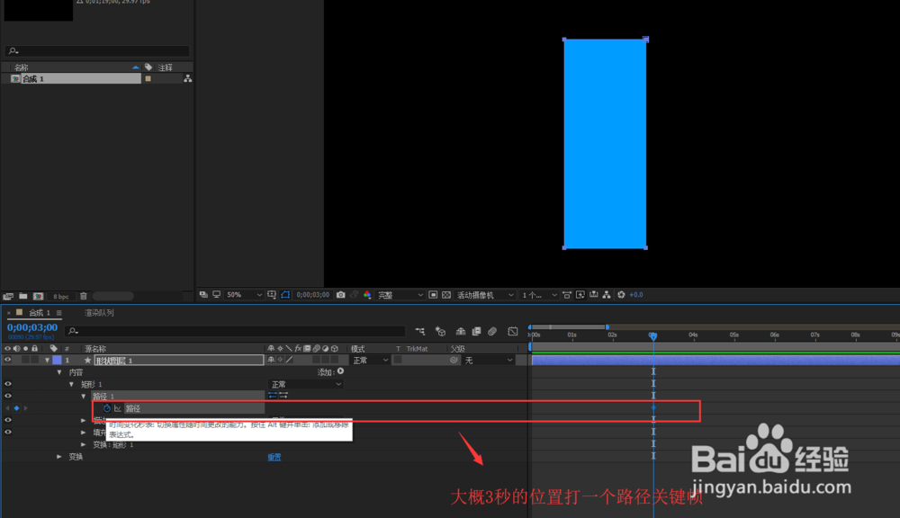
Task: Collapse the 路径 1 group
Action: tap(83, 397)
